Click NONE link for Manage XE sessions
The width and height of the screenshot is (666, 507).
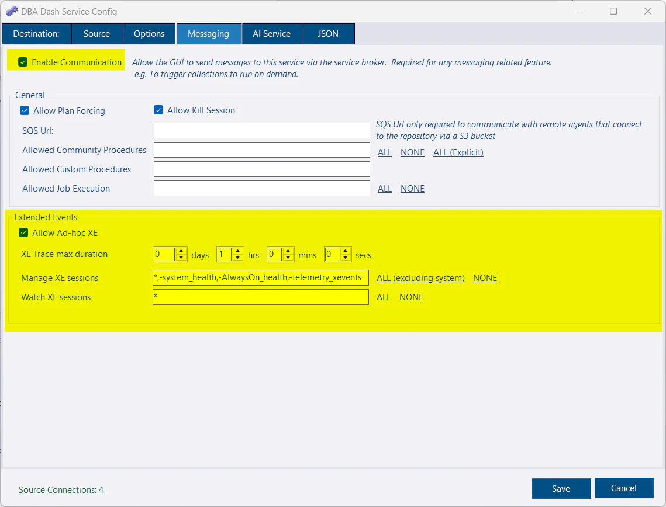click(x=485, y=278)
